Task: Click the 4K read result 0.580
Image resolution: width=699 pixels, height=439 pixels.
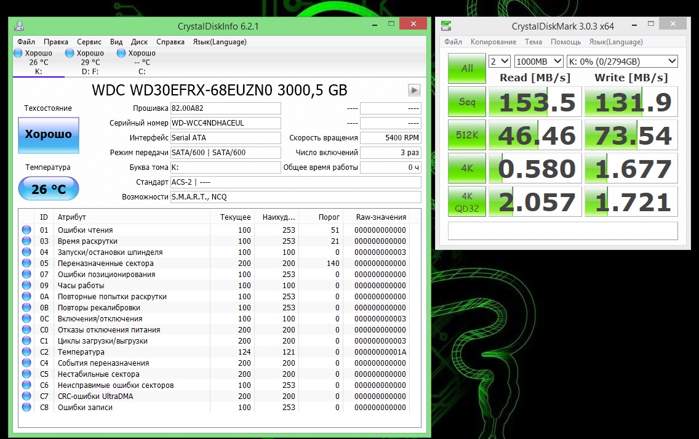Action: click(535, 168)
